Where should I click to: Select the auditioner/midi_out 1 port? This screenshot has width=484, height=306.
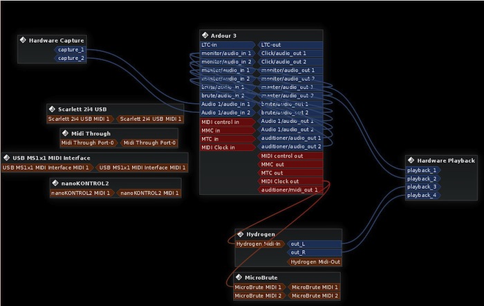click(290, 189)
